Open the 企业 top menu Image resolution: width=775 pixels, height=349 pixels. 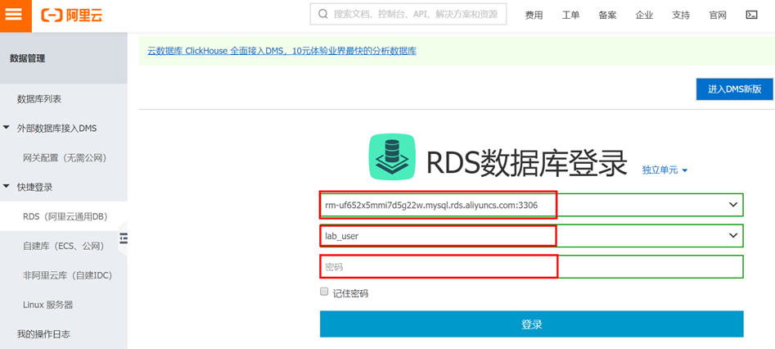coord(644,16)
